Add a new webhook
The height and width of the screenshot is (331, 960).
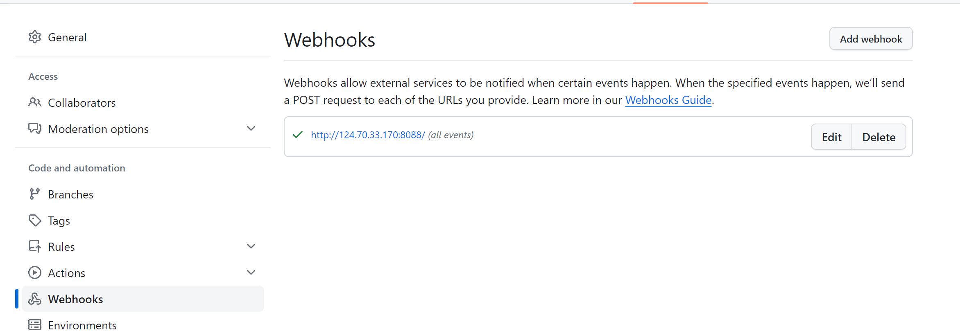(x=871, y=39)
